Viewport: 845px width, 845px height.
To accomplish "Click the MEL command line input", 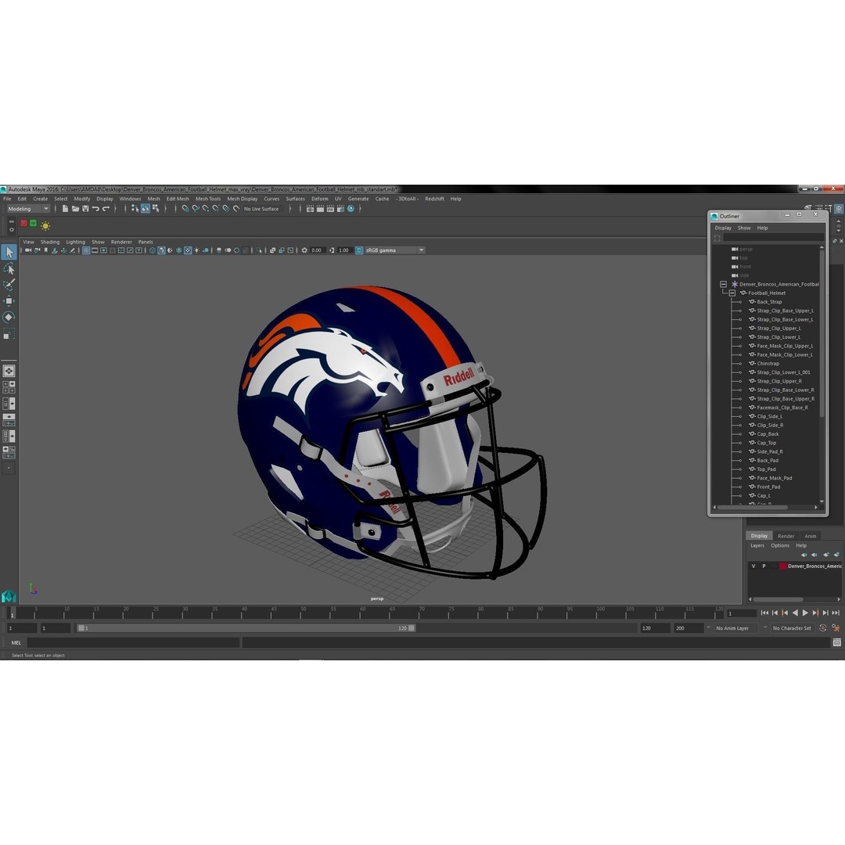I will tap(133, 642).
